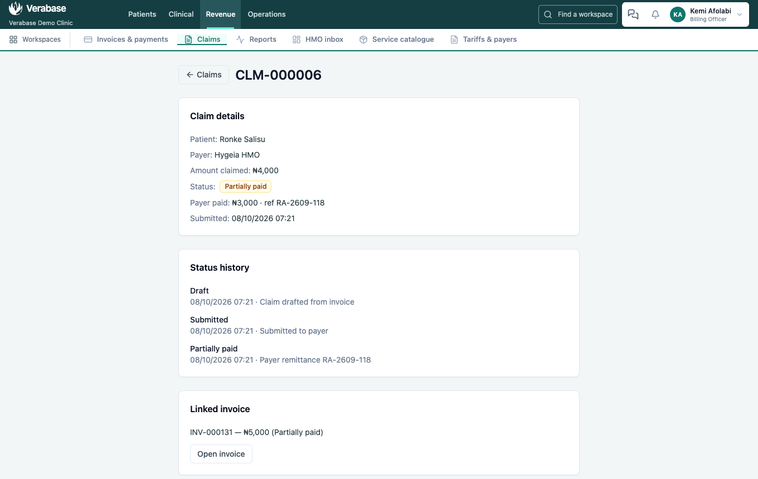This screenshot has height=479, width=758.
Task: Click the Billing Officer role label
Action: coord(708,19)
